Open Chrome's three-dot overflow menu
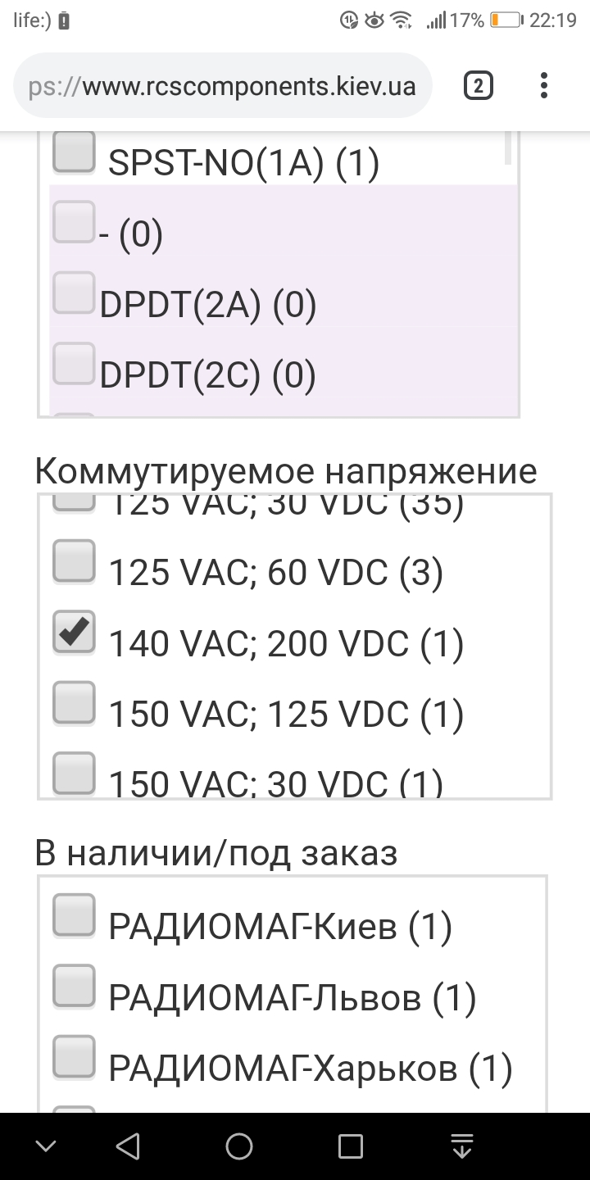This screenshot has height=1180, width=590. 543,85
